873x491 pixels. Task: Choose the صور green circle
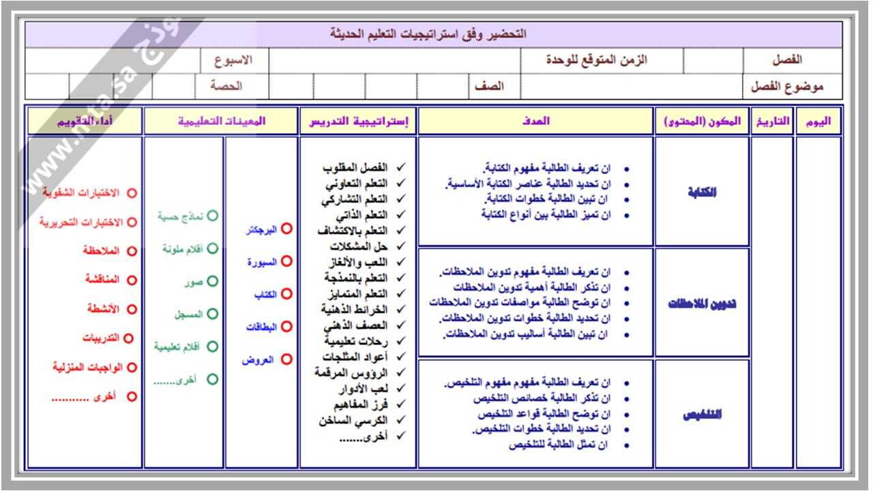212,281
